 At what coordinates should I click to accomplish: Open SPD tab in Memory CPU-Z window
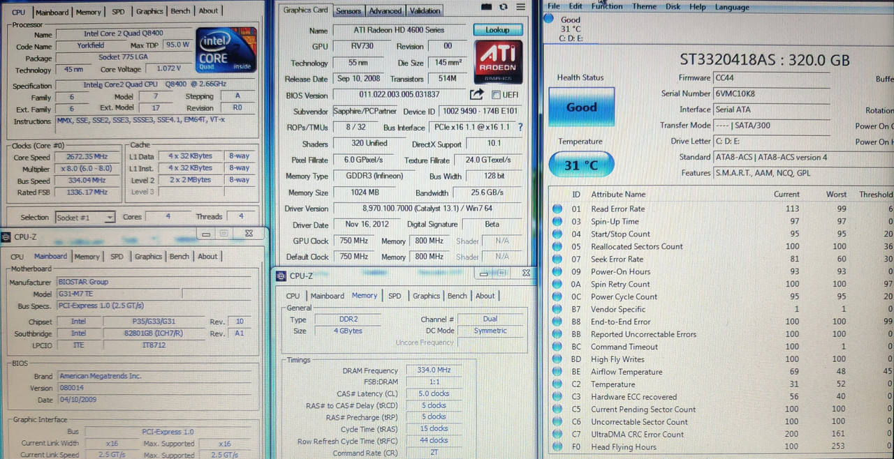(x=395, y=295)
